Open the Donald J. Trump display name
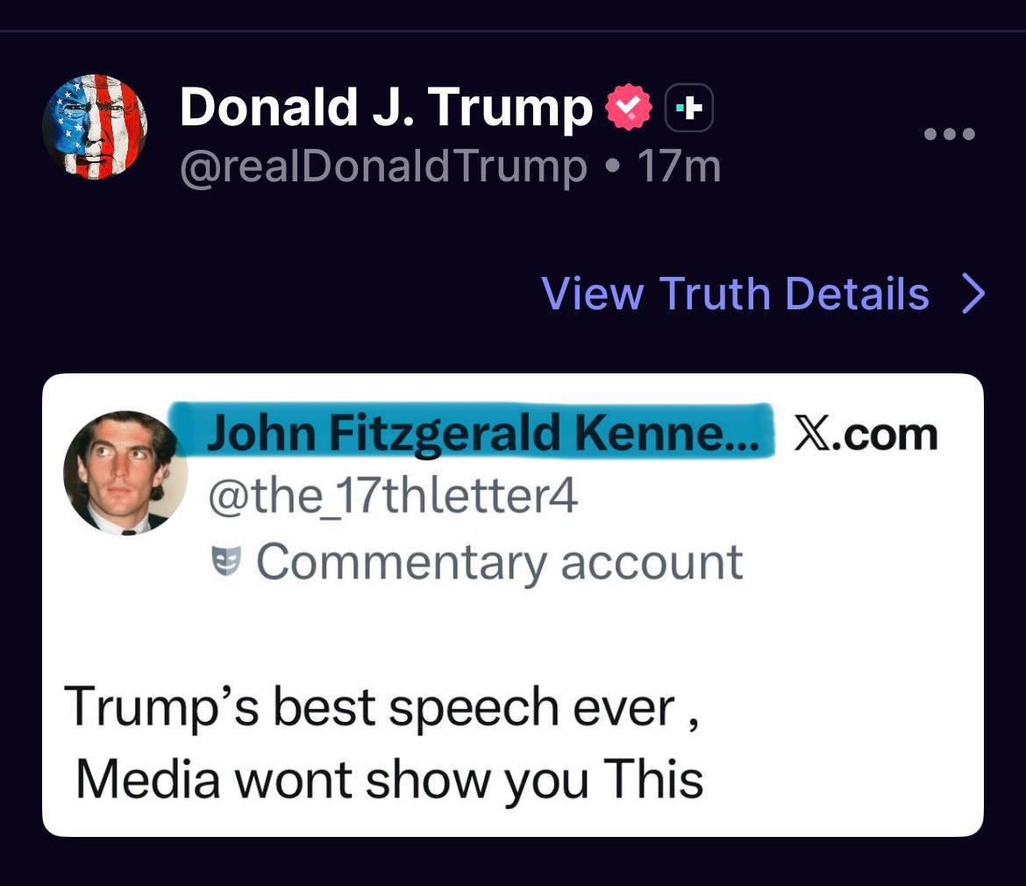Screen dimensions: 1026x886 click(386, 108)
